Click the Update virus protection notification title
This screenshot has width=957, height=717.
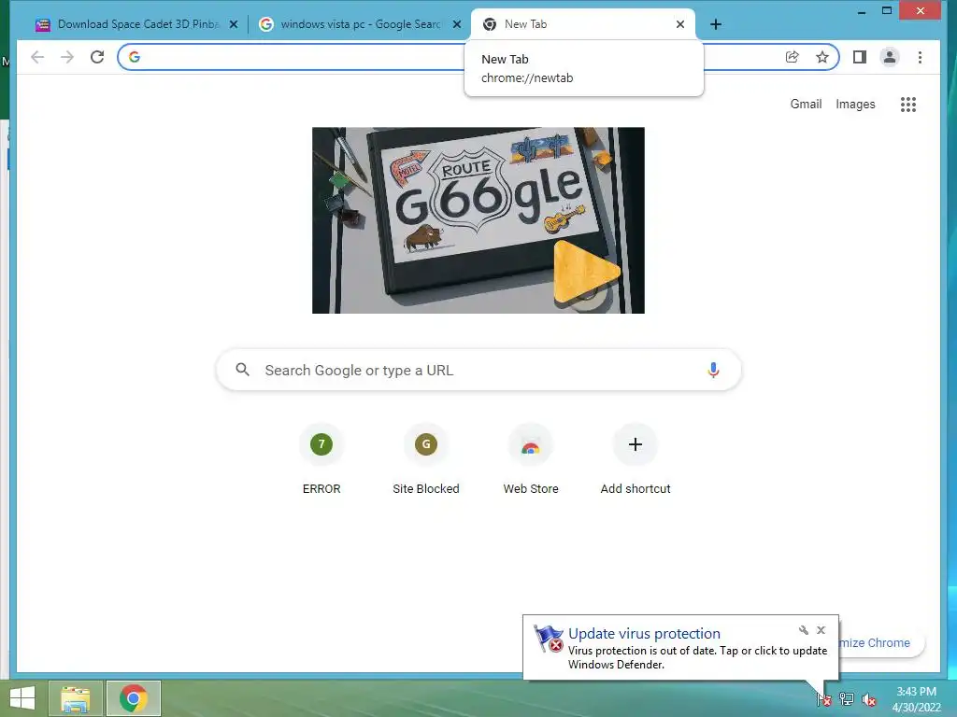(644, 634)
